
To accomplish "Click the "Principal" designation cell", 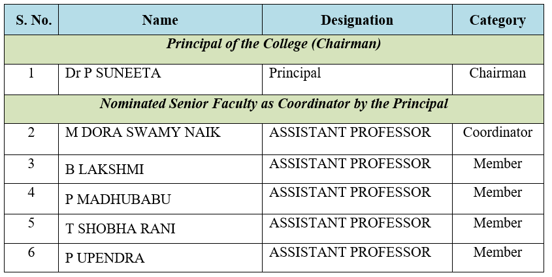I will pyautogui.click(x=295, y=73).
